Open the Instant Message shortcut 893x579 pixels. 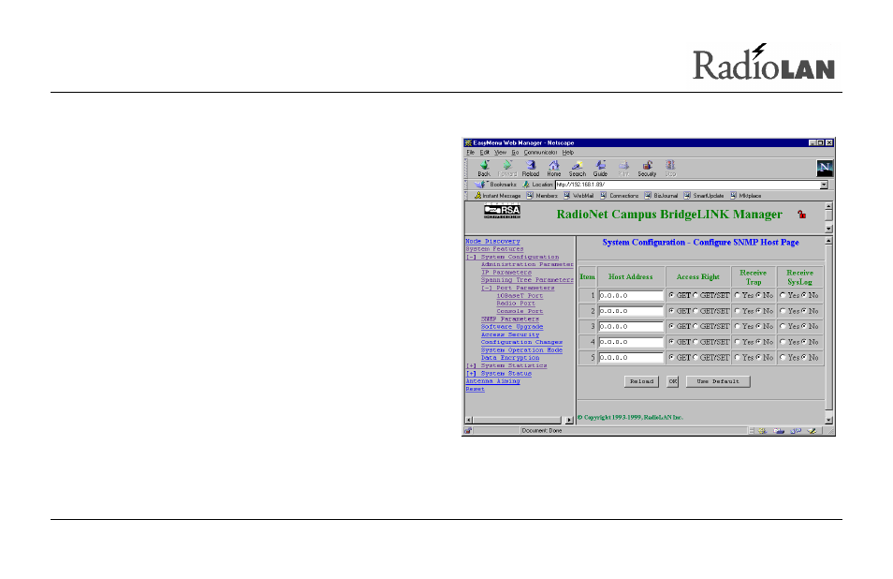click(x=498, y=196)
